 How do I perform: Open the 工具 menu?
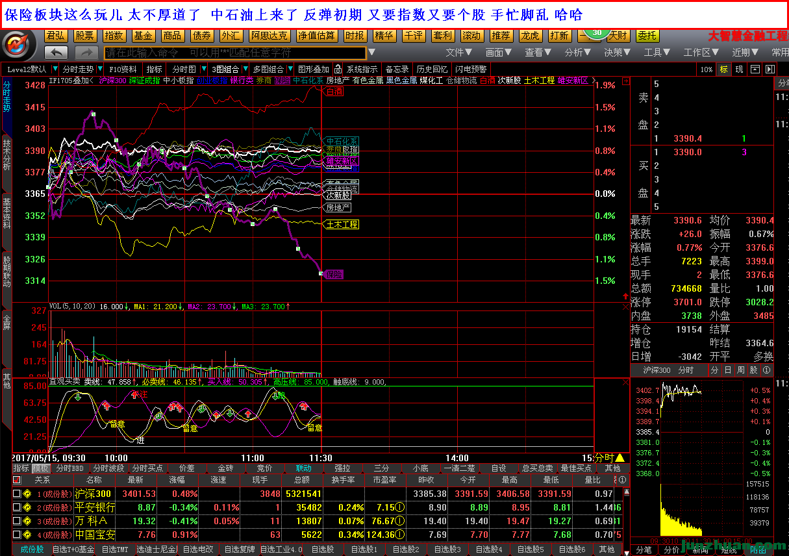click(657, 53)
